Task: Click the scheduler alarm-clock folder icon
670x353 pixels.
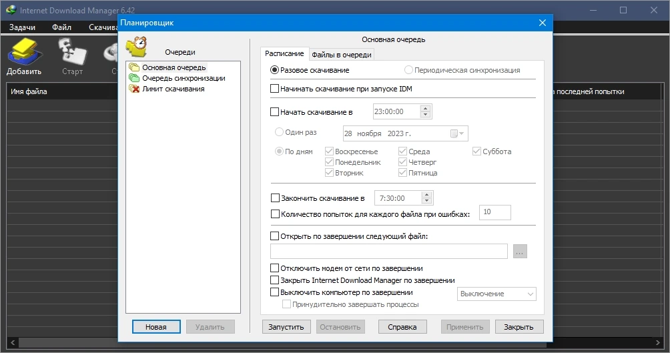Action: (137, 47)
